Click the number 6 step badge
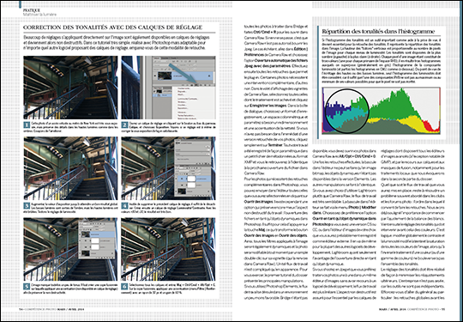Viewport: 463px width, 322px height. pyautogui.click(x=124, y=287)
